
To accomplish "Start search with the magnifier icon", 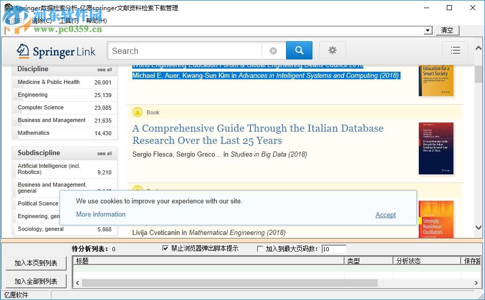I will 299,50.
